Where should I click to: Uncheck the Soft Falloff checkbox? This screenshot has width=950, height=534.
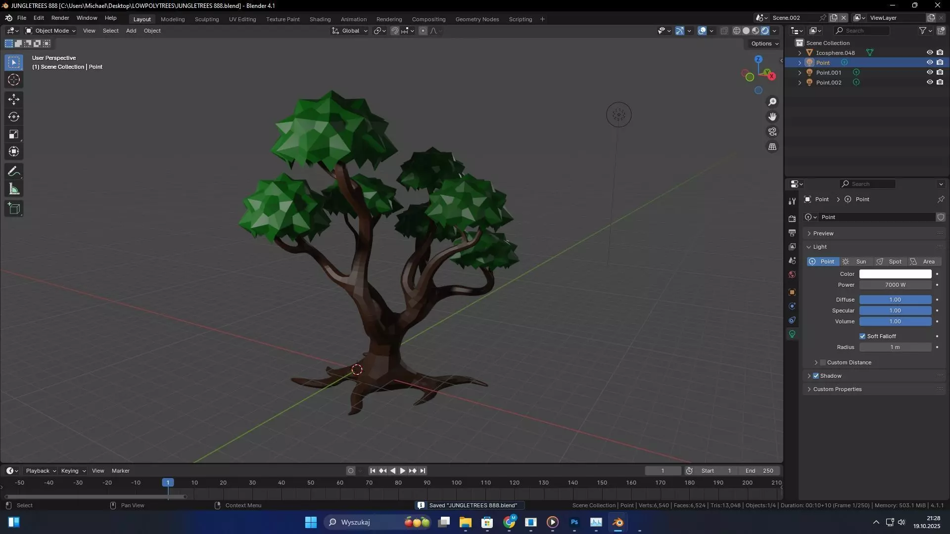click(862, 336)
